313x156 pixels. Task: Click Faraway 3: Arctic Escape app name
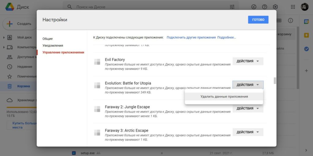coord(127,130)
